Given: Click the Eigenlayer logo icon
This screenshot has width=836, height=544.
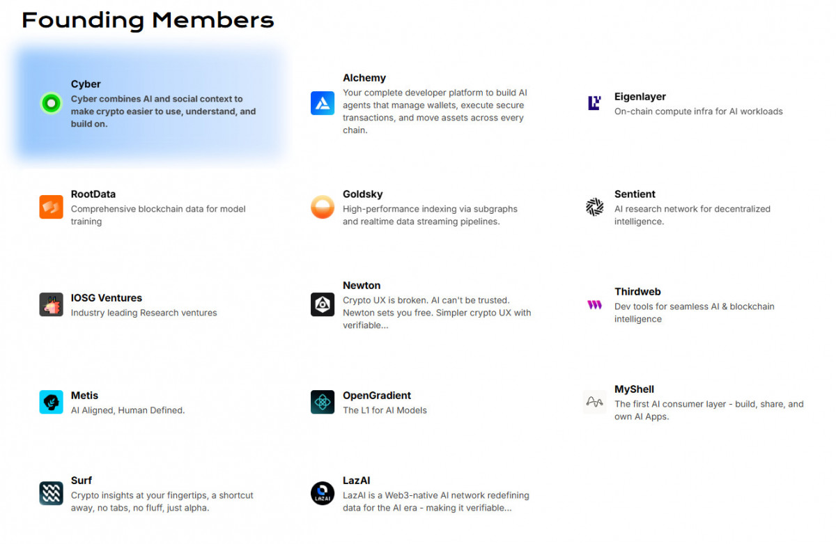Looking at the screenshot, I should click(x=594, y=104).
